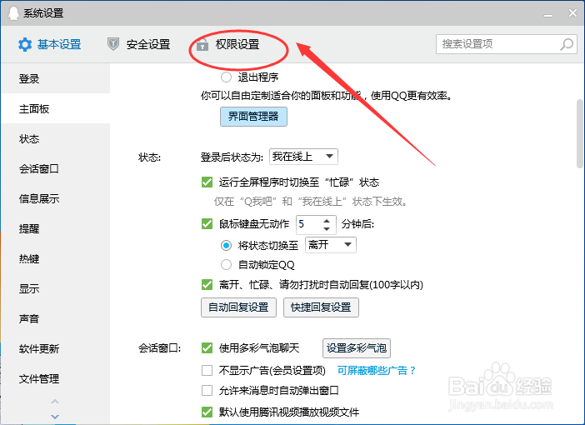Screen dimensions: 585x425
Task: Click the vertical scrollbar thumb
Action: [x=579, y=133]
